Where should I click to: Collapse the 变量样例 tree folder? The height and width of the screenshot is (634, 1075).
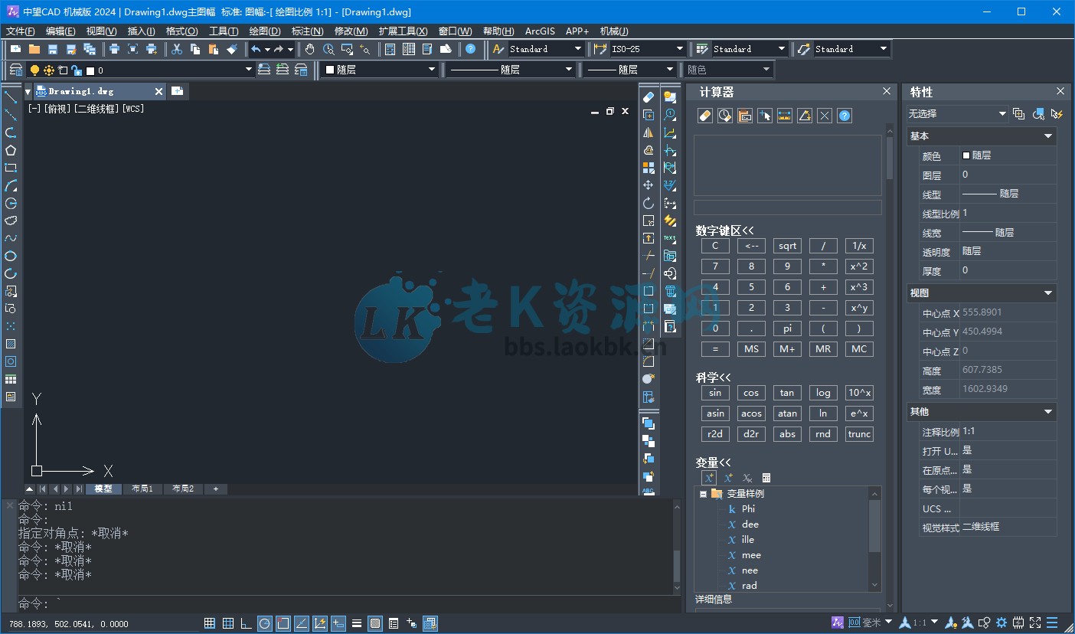tap(702, 494)
